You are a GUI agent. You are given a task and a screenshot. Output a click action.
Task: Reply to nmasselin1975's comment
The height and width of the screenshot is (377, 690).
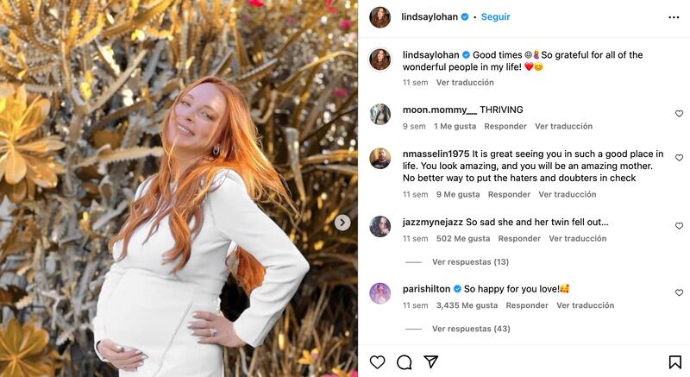point(509,195)
